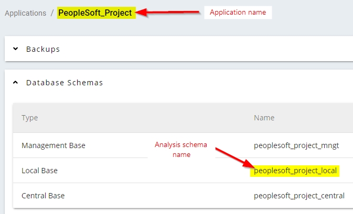Image resolution: width=353 pixels, height=214 pixels.
Task: Select the Local Base row type cell
Action: pos(39,171)
